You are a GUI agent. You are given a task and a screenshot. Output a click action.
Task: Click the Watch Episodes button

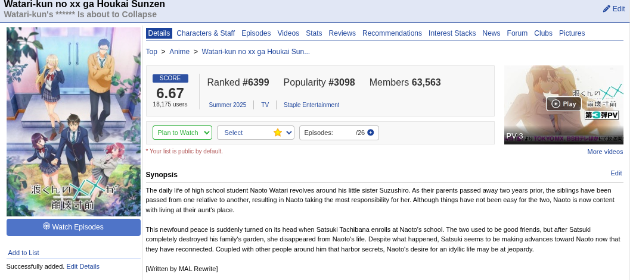[x=73, y=227]
